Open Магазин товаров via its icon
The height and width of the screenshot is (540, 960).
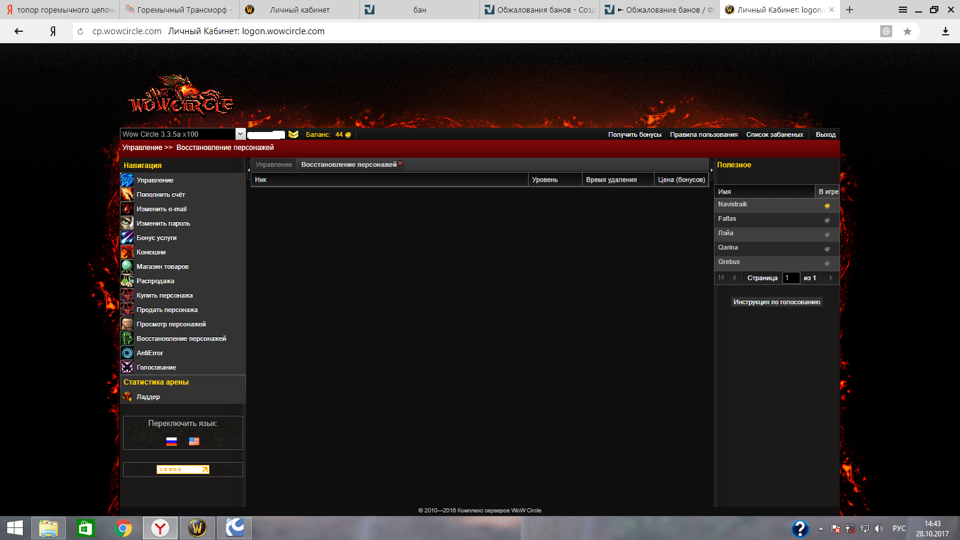click(x=127, y=266)
